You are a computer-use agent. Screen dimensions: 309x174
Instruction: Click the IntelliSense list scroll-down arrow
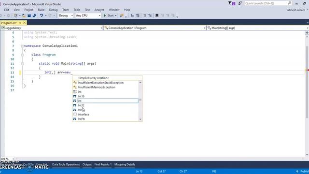pos(140,119)
